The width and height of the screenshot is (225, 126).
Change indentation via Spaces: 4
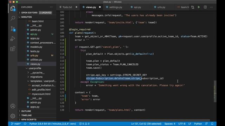pos(170,124)
